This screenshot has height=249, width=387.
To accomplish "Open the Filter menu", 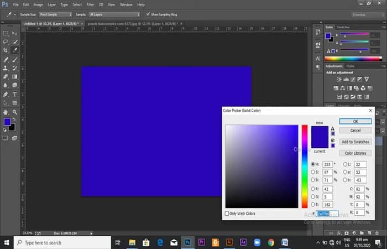I will tap(90, 4).
